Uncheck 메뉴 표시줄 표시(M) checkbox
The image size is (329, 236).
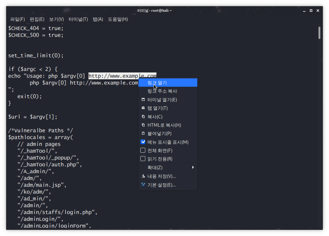click(x=143, y=142)
